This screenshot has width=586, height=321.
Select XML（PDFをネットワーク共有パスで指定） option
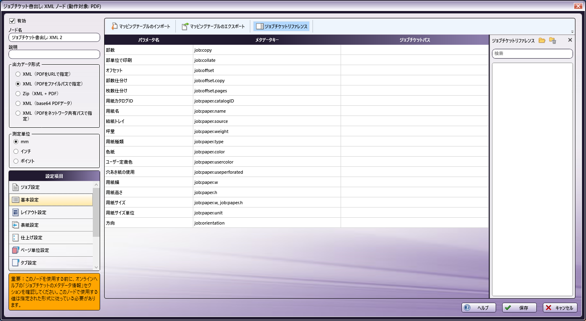17,113
